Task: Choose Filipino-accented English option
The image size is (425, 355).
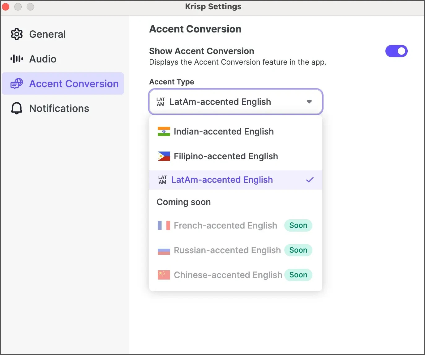Action: coord(226,156)
